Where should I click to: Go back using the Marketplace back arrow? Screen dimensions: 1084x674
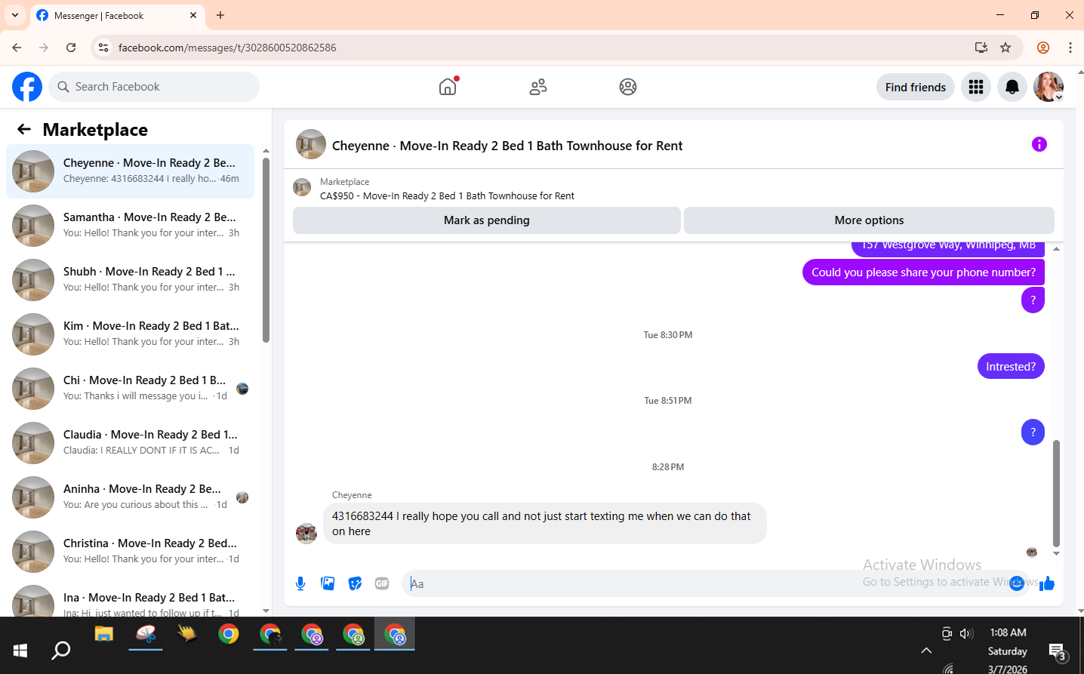pyautogui.click(x=24, y=129)
